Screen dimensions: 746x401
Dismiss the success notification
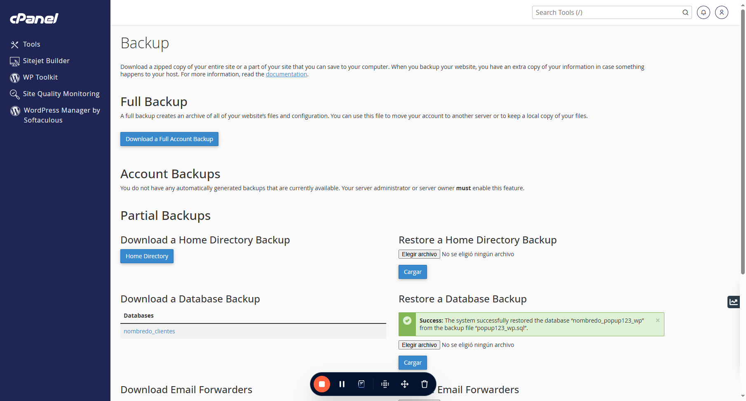pos(658,321)
